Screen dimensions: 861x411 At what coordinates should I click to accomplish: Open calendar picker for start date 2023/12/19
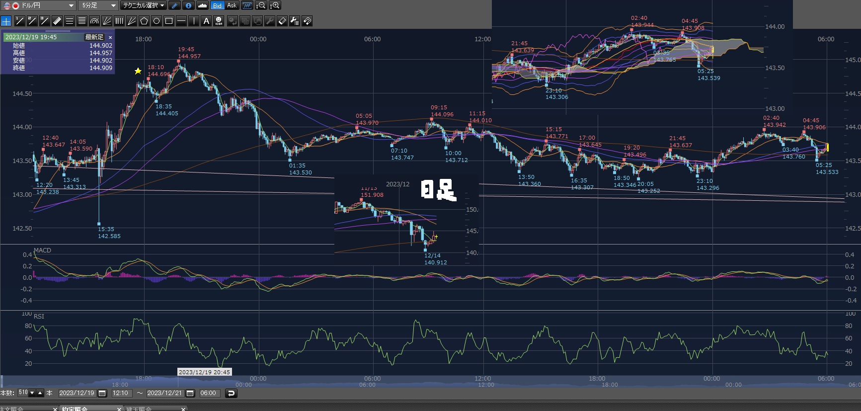pyautogui.click(x=102, y=393)
